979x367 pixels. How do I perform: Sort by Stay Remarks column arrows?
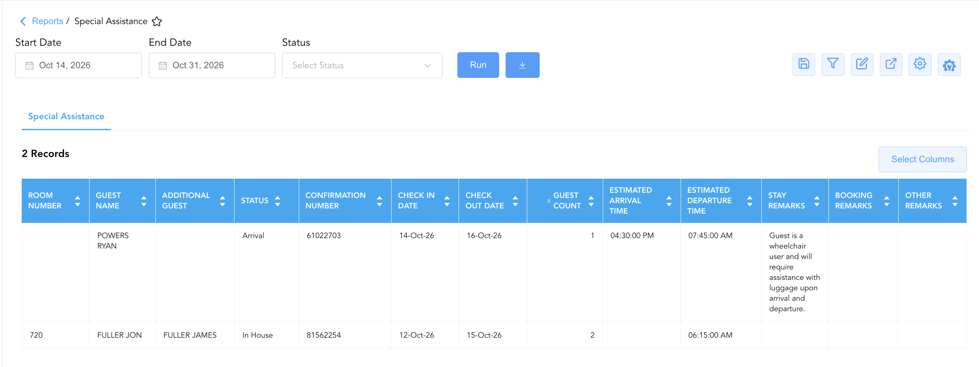817,201
